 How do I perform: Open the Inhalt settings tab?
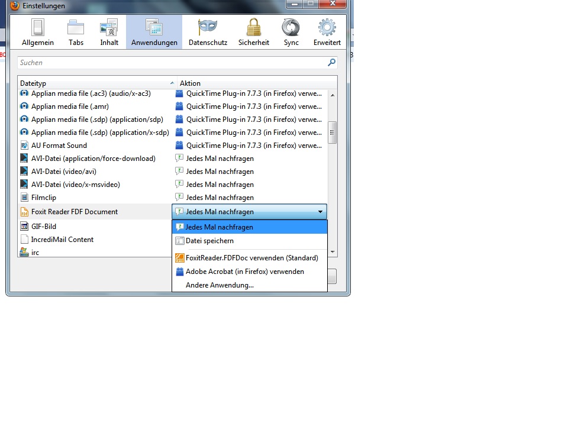(x=109, y=32)
